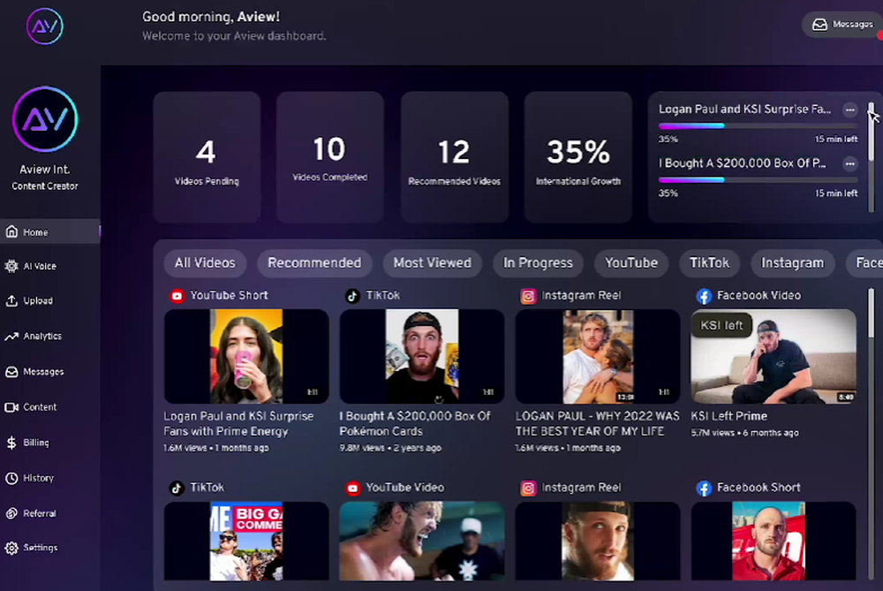Viewport: 883px width, 591px height.
Task: Click Facebook icon beside Facebook Short label
Action: [x=704, y=488]
